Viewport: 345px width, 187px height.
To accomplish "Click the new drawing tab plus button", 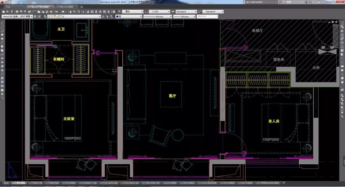I will pos(81,6).
